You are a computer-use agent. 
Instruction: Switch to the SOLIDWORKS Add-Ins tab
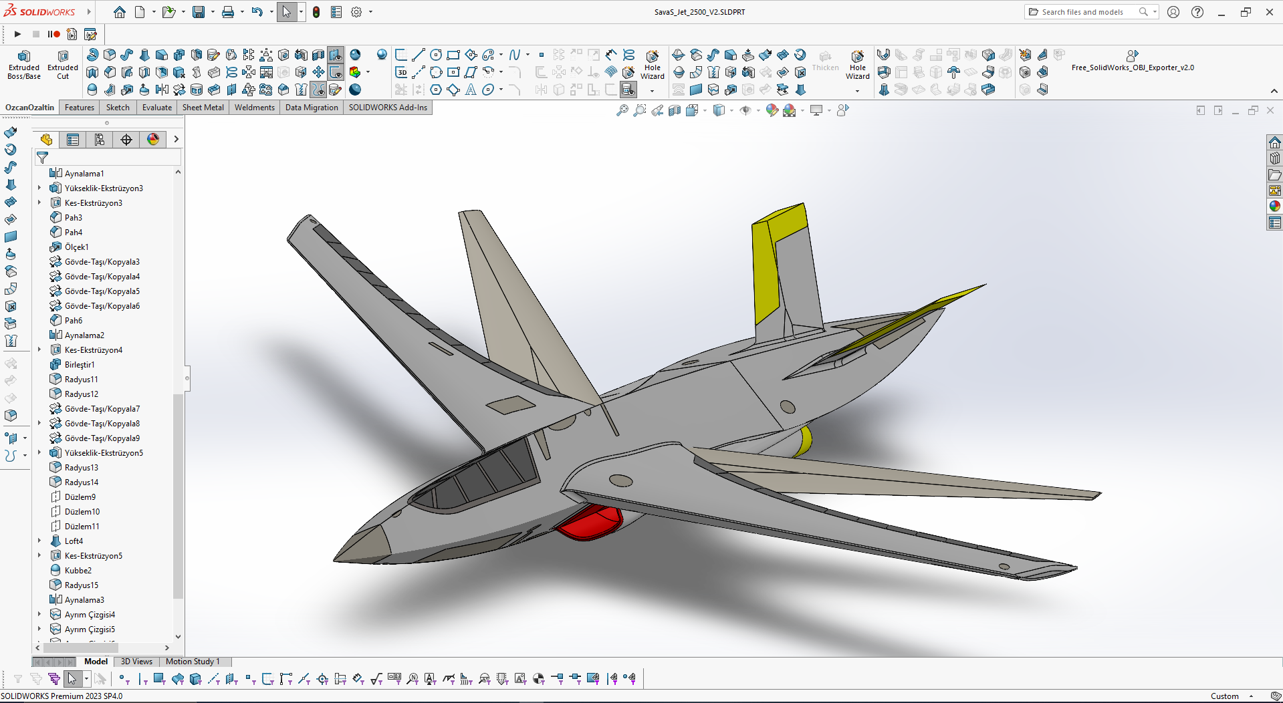(388, 107)
